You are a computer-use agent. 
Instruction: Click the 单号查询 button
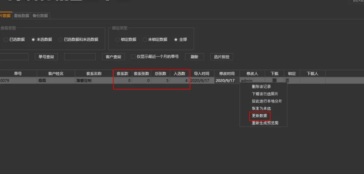pos(46,57)
